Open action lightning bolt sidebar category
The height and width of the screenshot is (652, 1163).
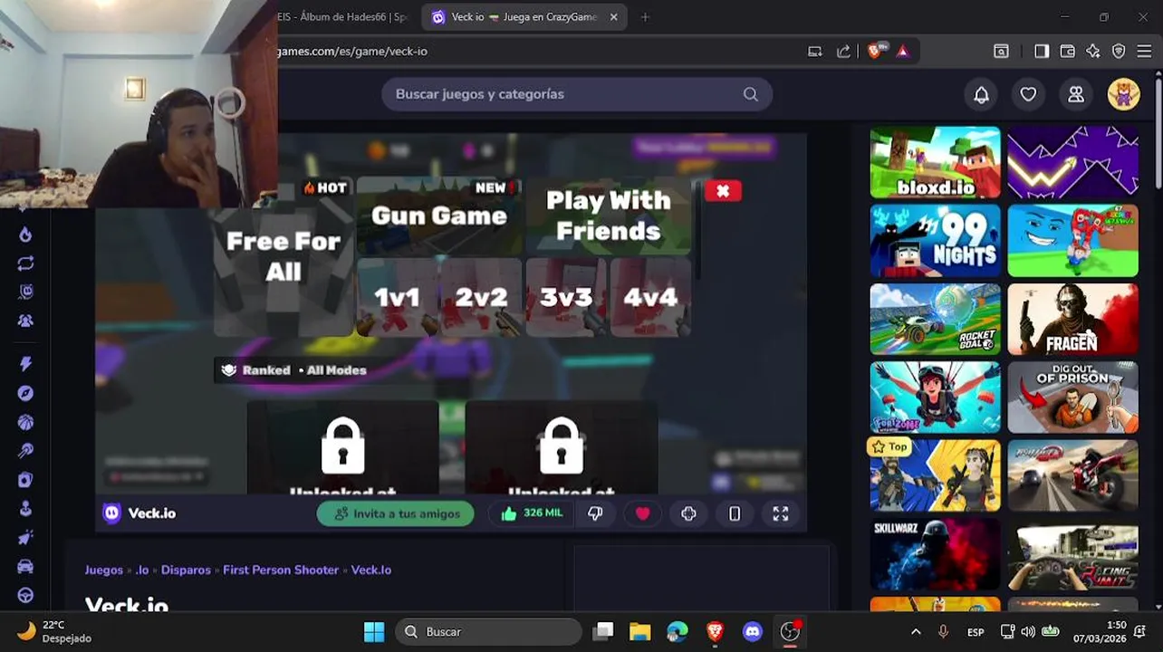(x=25, y=364)
